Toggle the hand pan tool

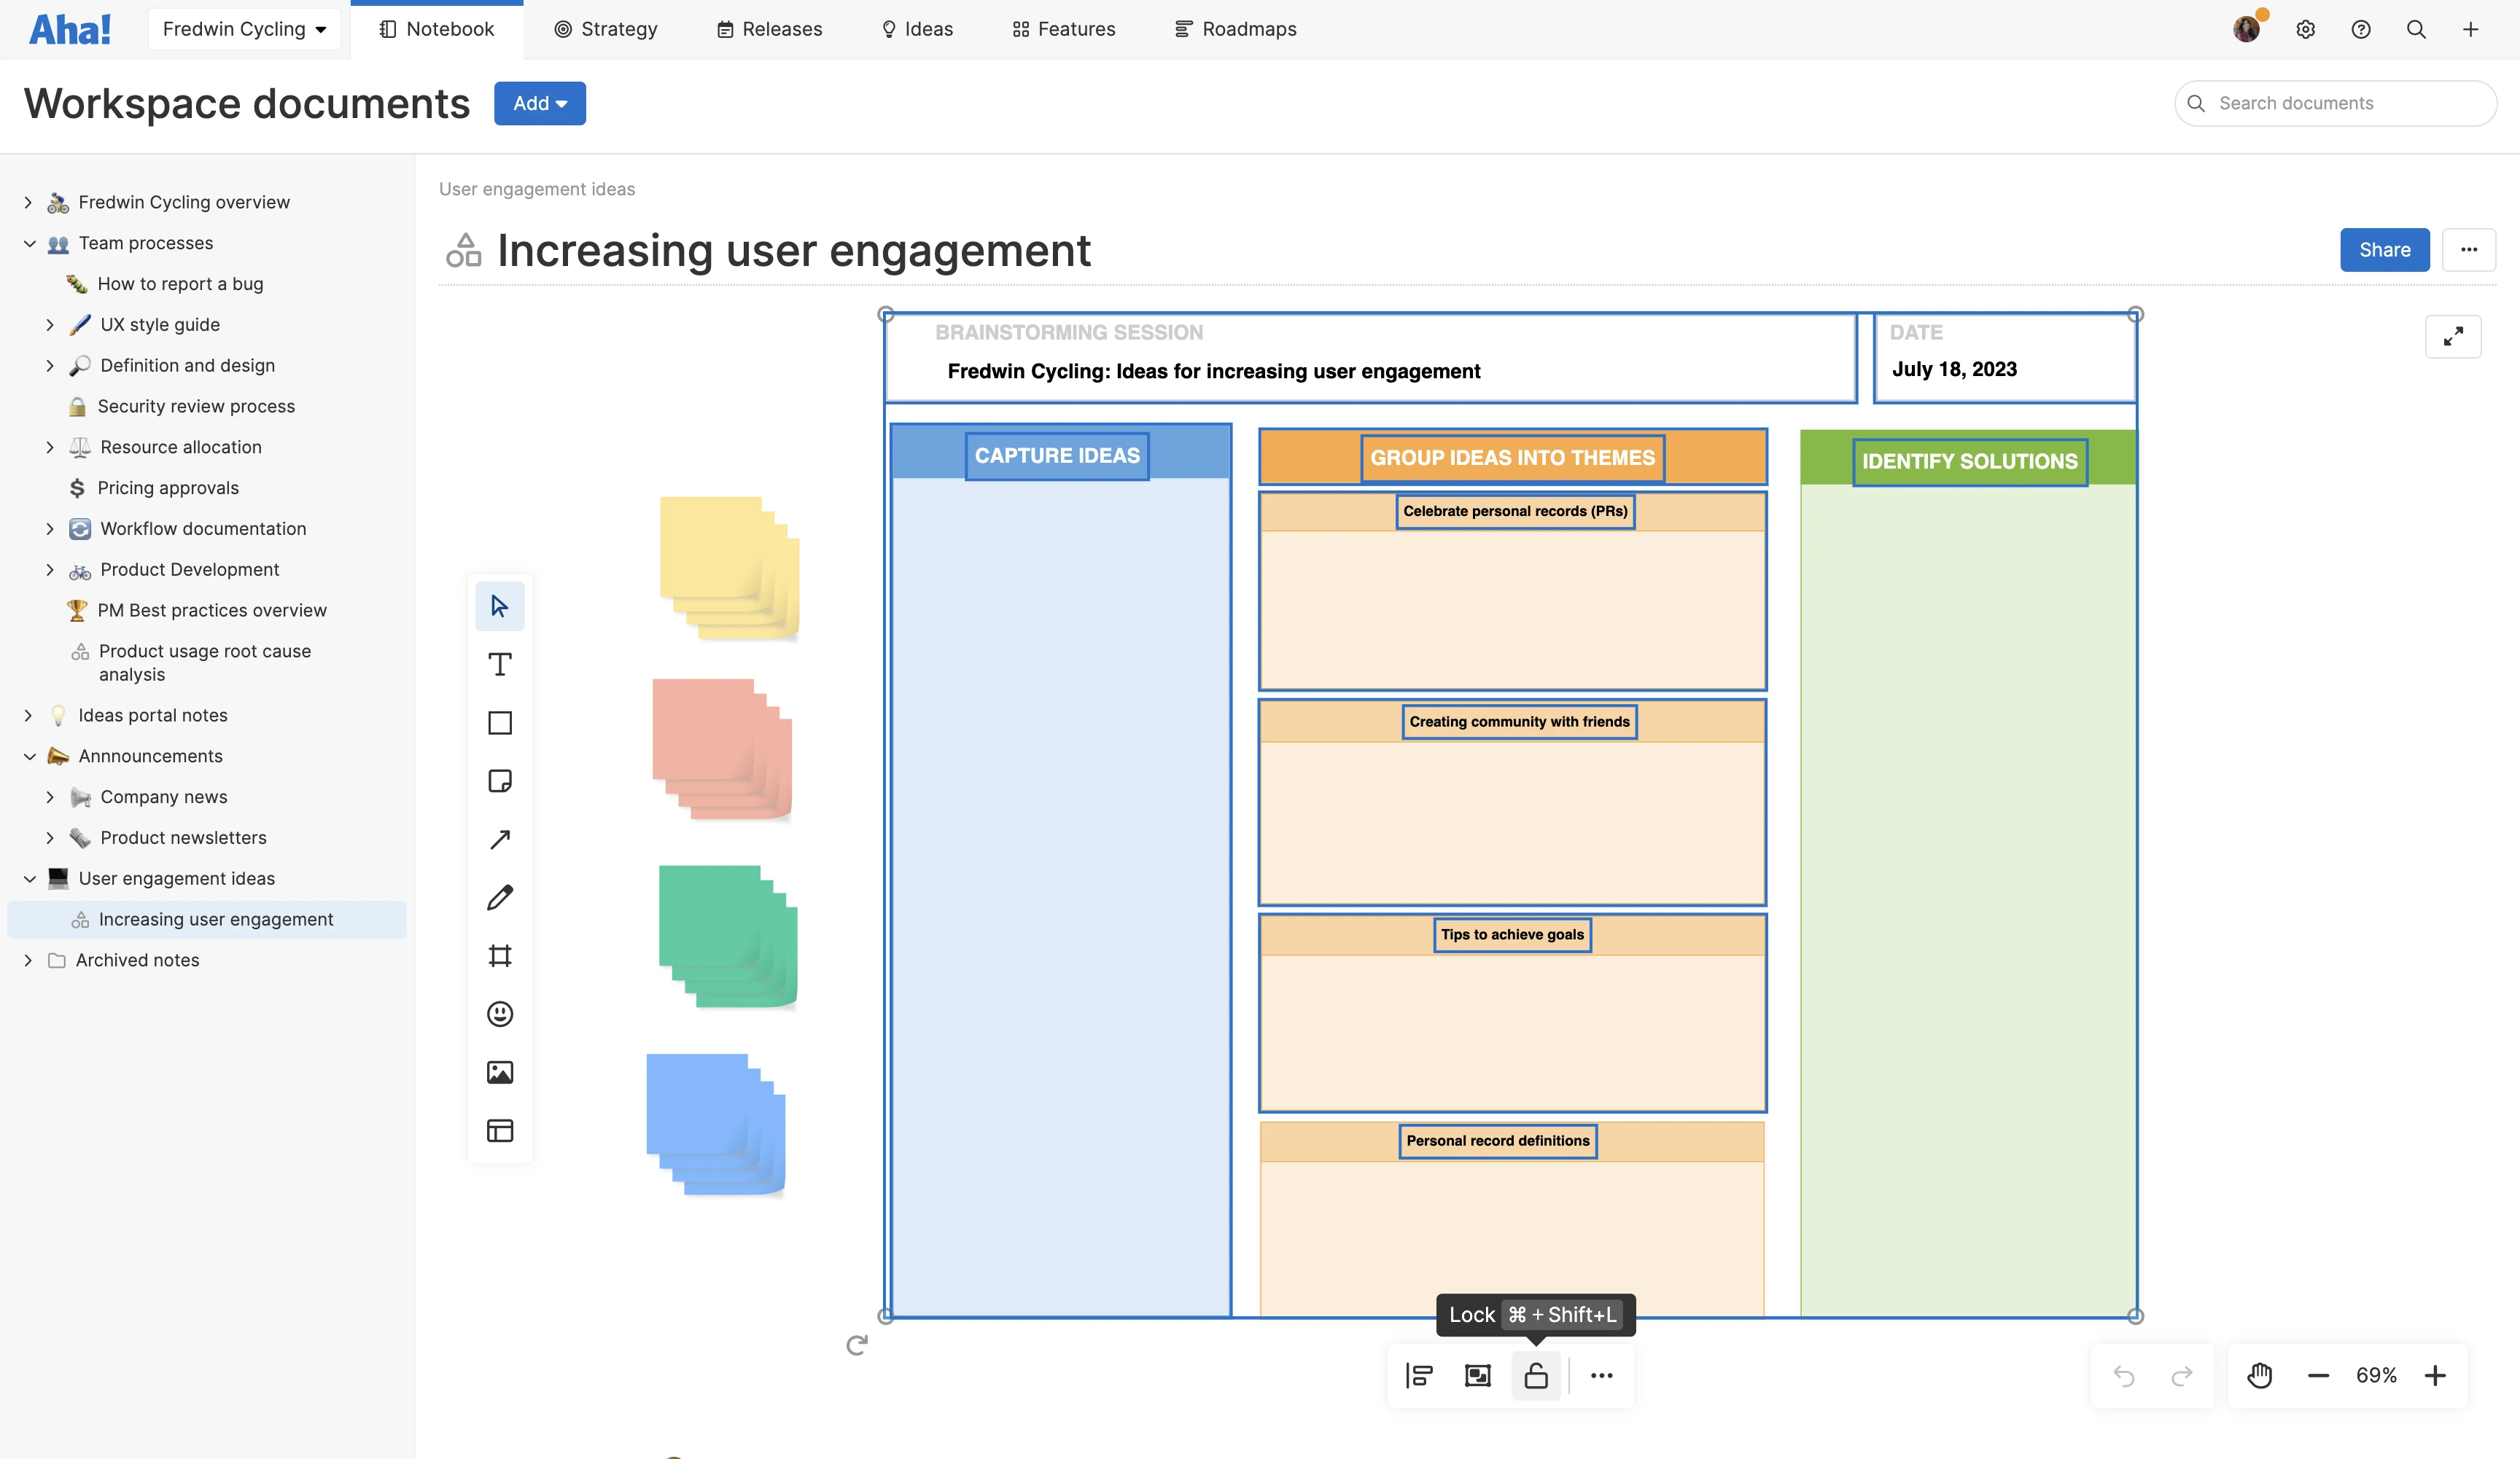[2260, 1376]
